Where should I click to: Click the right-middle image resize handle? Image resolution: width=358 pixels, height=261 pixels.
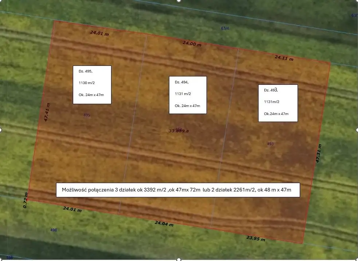pos(357,130)
